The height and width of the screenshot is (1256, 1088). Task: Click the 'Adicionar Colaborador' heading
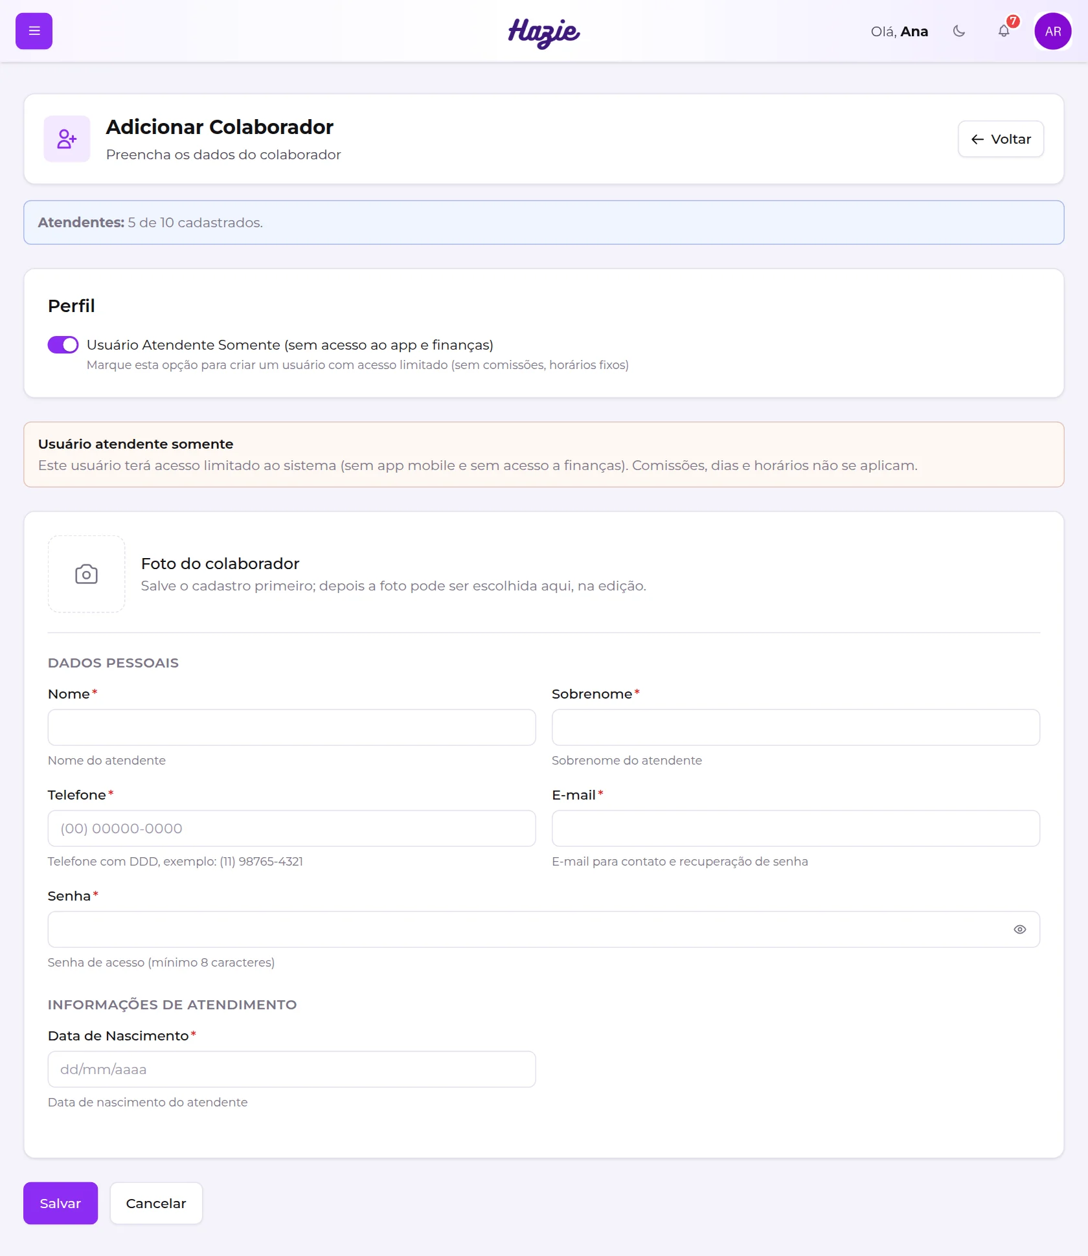pyautogui.click(x=220, y=127)
